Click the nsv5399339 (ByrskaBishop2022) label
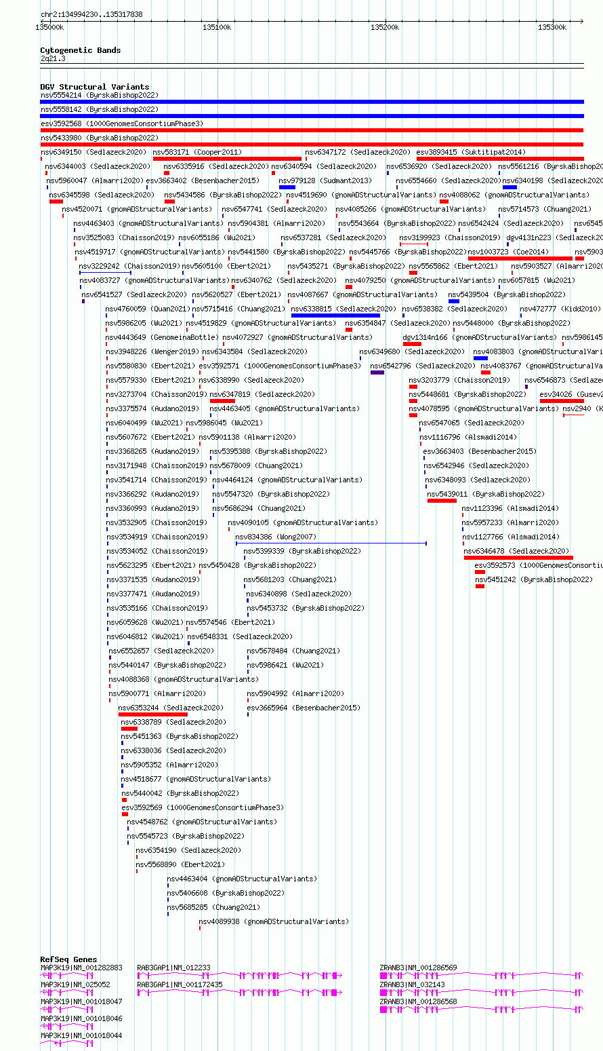Viewport: 603px width, 1051px height. pos(302,552)
